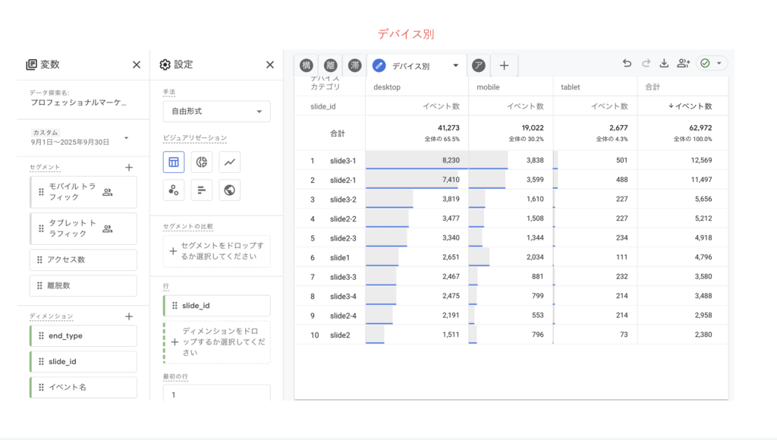Open the デバイス別 tab dropdown arrow

tap(455, 66)
